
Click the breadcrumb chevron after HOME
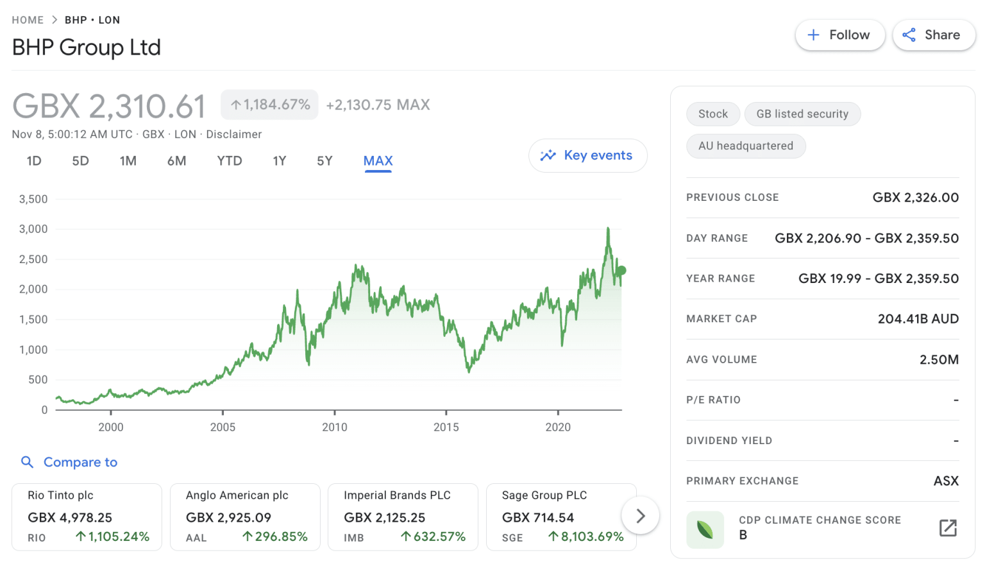[x=53, y=20]
